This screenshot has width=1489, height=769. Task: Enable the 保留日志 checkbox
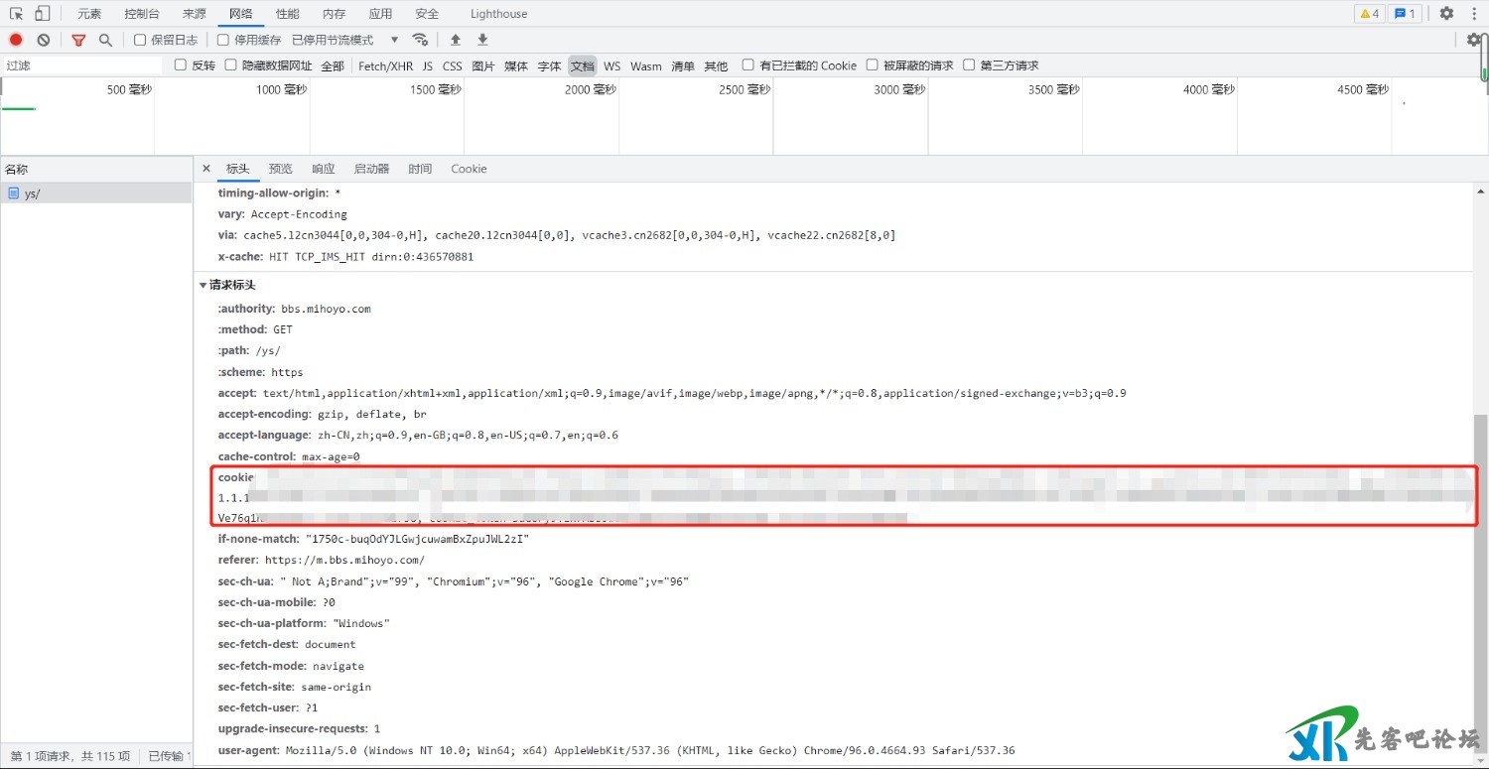pos(140,40)
